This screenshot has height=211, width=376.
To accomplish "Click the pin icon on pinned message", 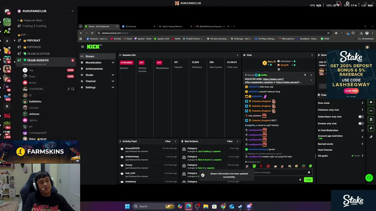I will pyautogui.click(x=305, y=75).
